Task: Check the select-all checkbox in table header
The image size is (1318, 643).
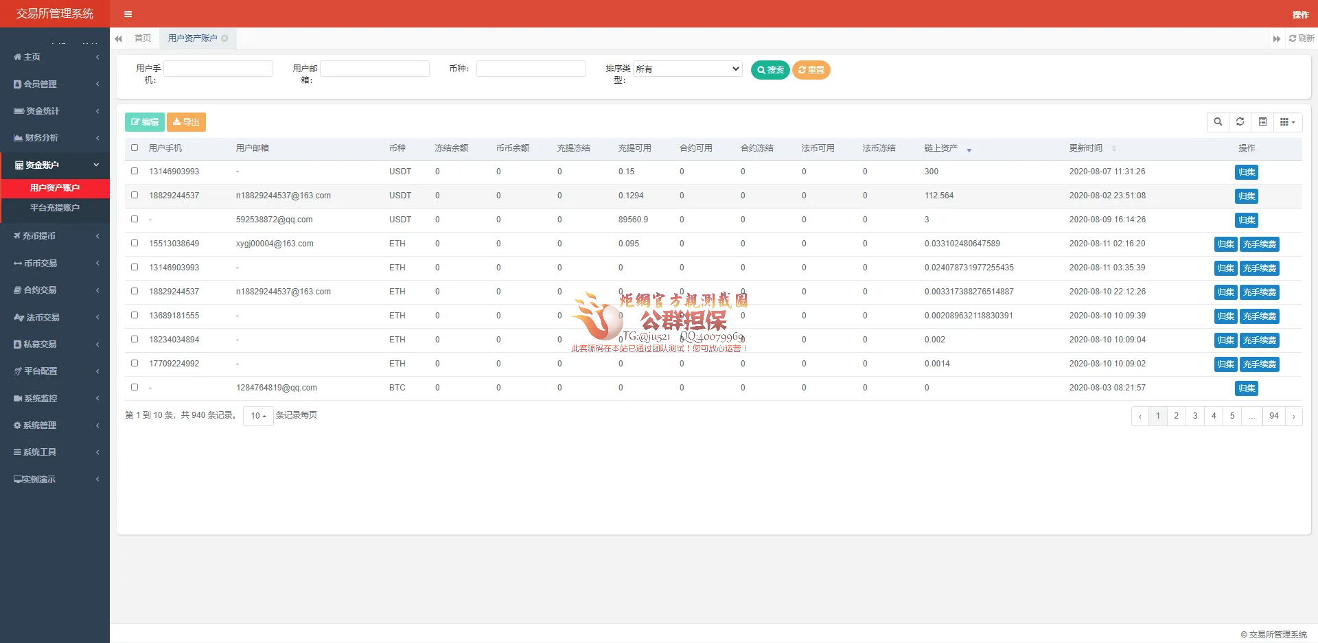Action: (135, 148)
